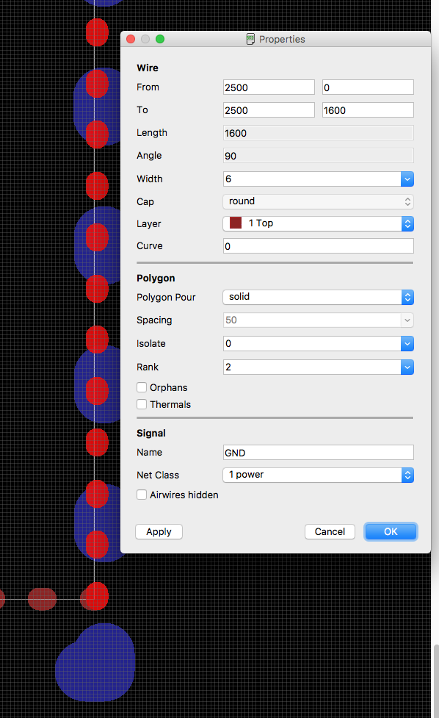Click the Cancel button
Screen dimensions: 439x718
tap(330, 531)
